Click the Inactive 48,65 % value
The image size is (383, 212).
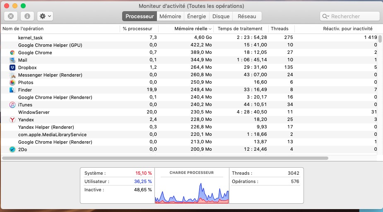(x=143, y=190)
